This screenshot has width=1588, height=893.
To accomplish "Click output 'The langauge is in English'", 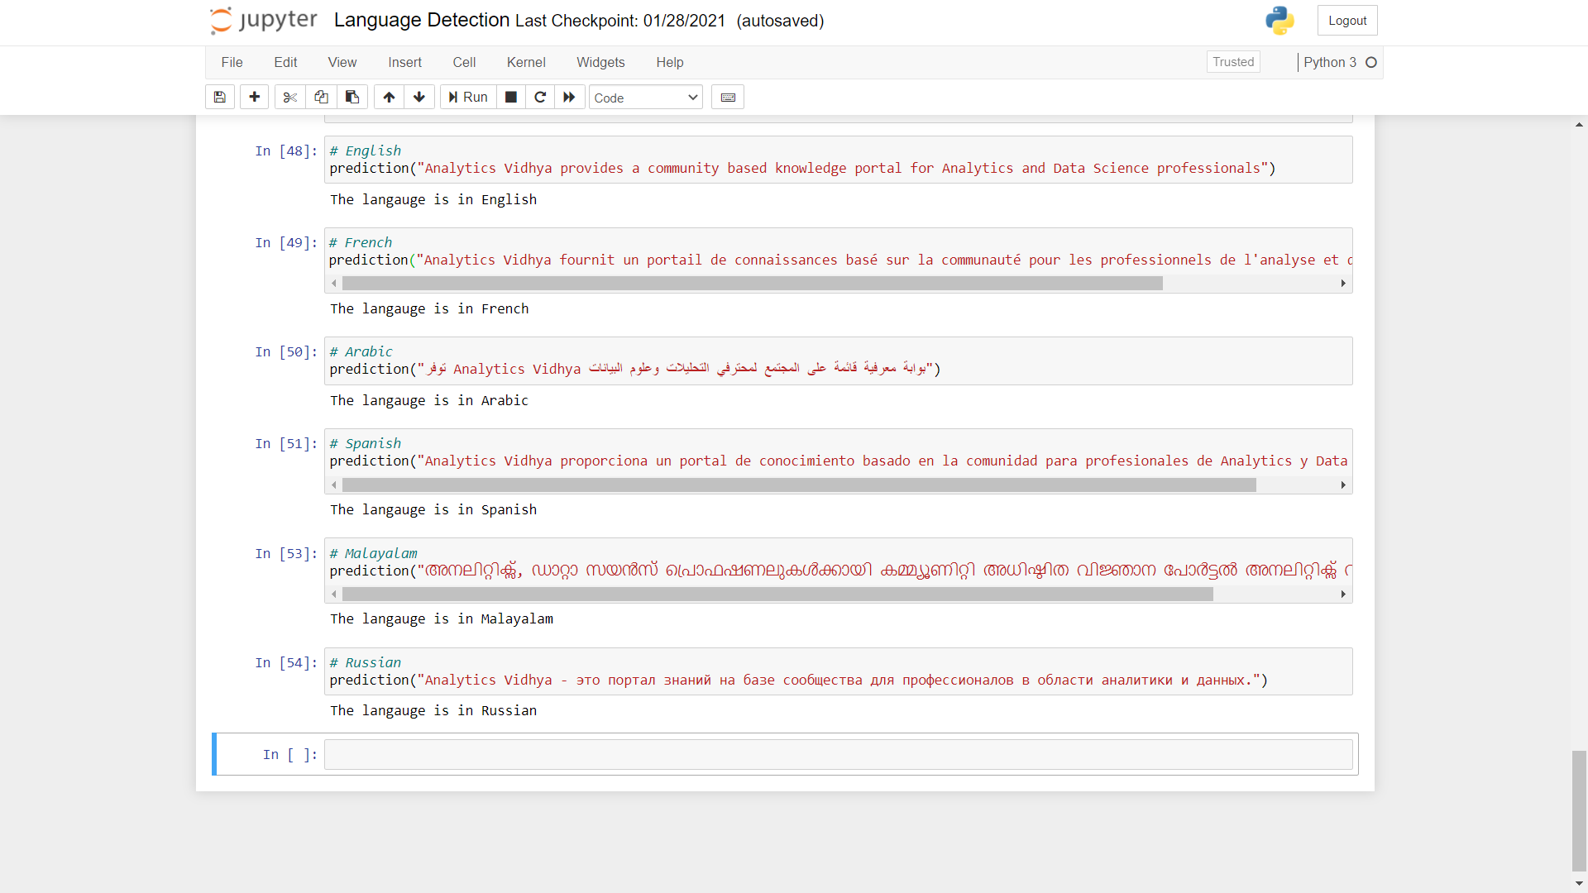I will (433, 200).
